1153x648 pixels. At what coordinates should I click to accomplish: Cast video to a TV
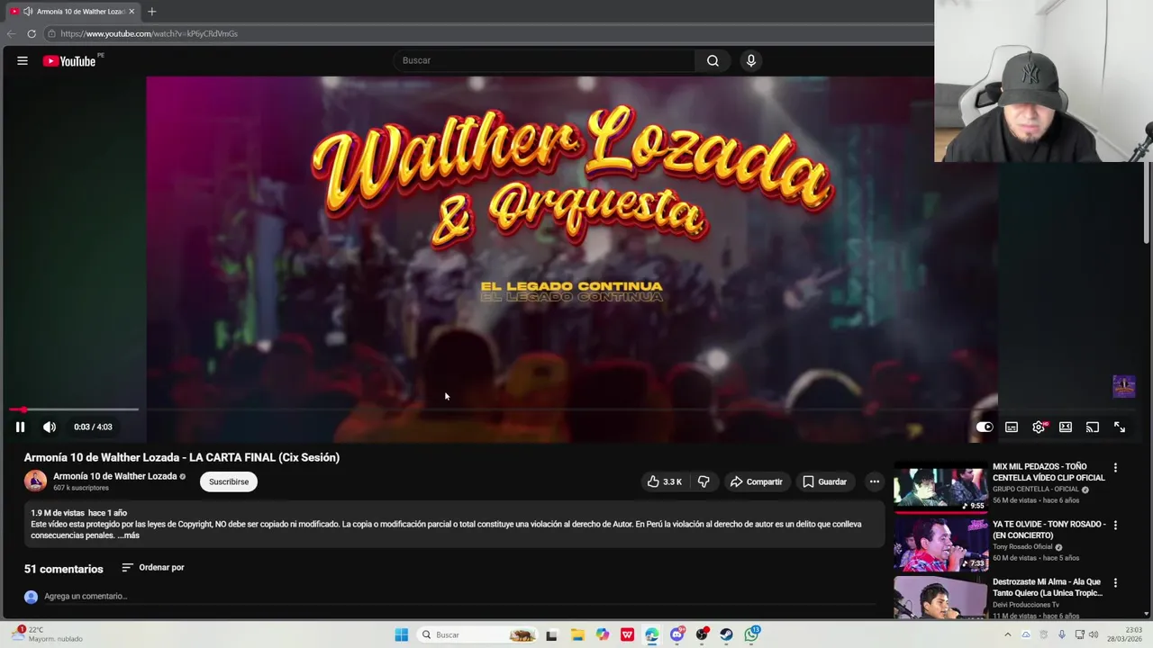1093,427
